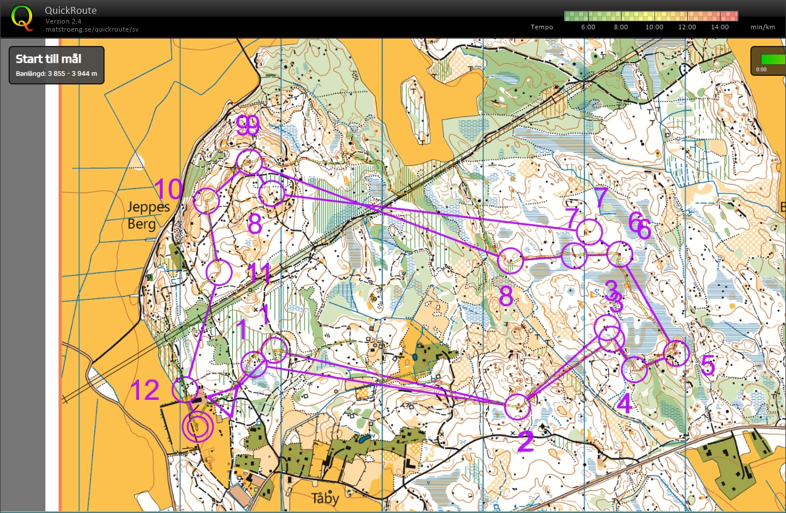Click the QuickRoute Q logo
Viewport: 786px width, 513px height.
click(x=22, y=17)
